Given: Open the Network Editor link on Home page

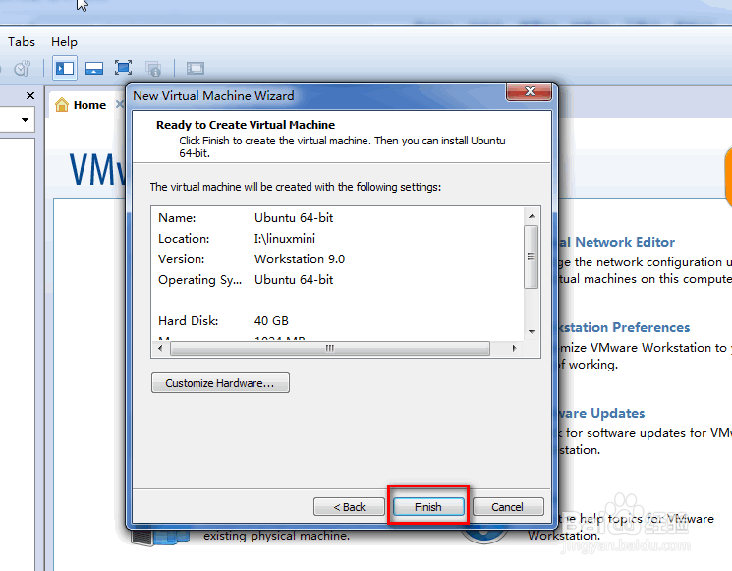Looking at the screenshot, I should point(616,242).
